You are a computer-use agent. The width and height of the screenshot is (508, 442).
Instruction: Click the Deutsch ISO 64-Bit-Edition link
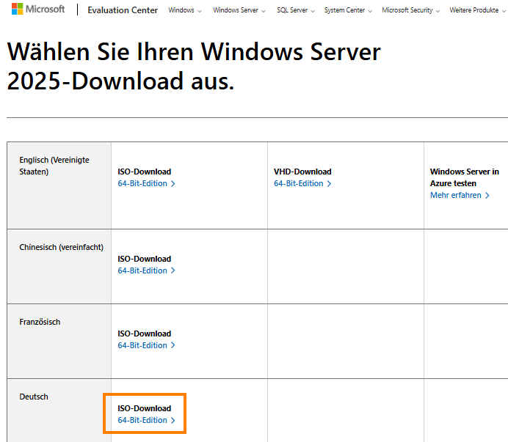point(146,421)
